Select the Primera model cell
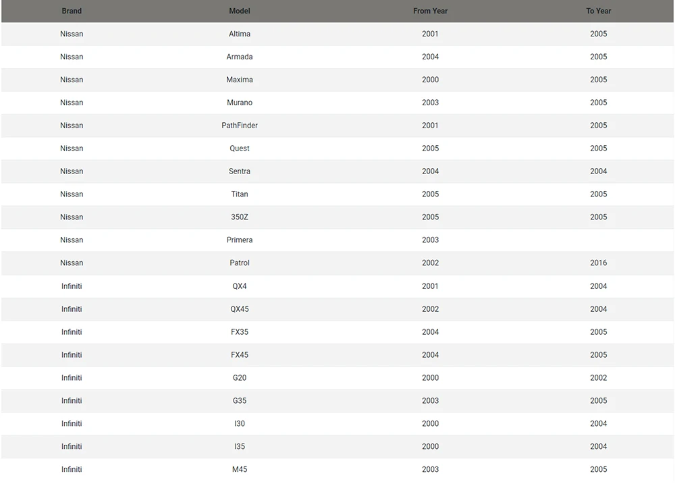This screenshot has height=486, width=675. point(240,240)
